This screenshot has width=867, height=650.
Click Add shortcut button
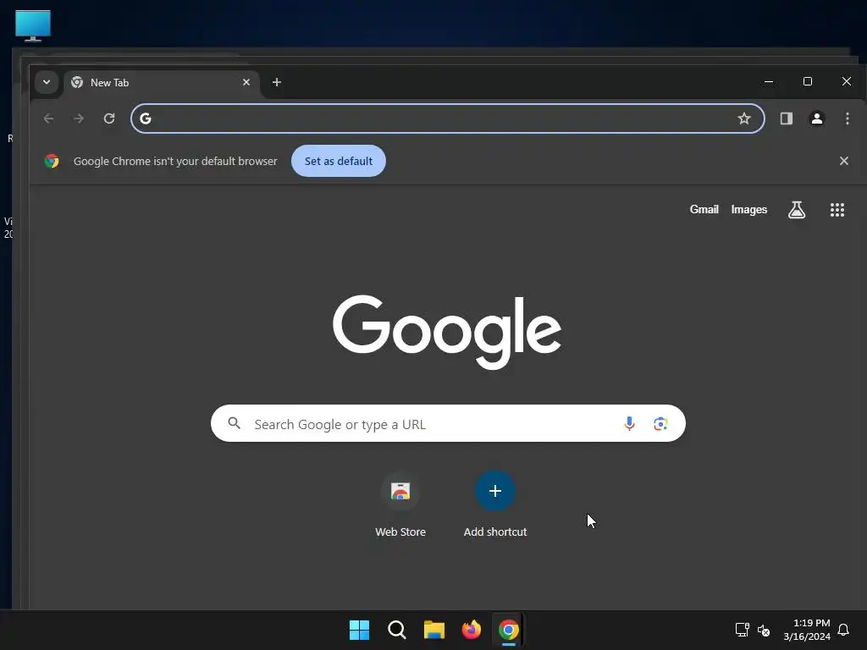click(494, 504)
